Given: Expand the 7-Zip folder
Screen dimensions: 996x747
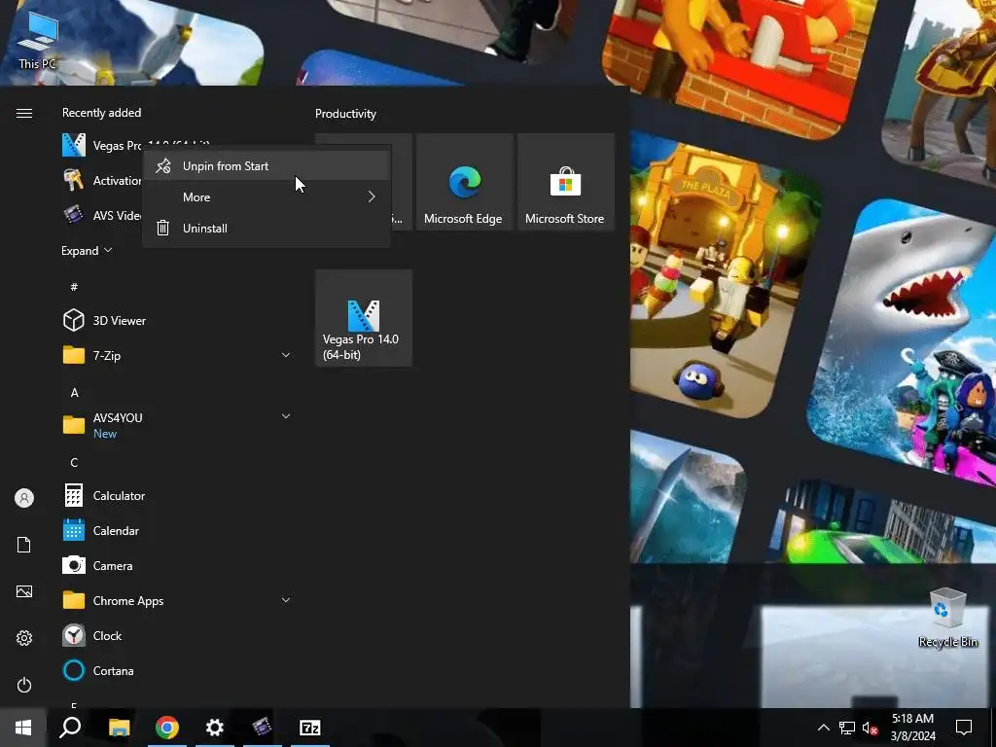Looking at the screenshot, I should pyautogui.click(x=286, y=355).
